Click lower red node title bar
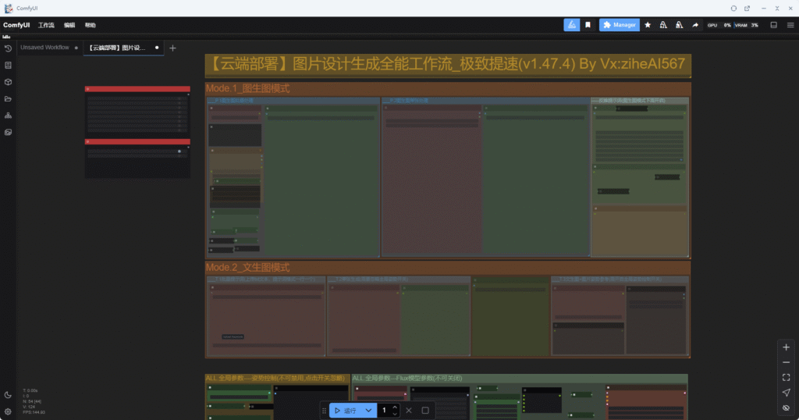The height and width of the screenshot is (420, 799). coord(137,142)
